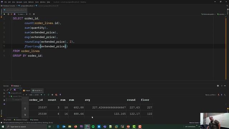The image size is (229, 129).
Task: Click Database Consoles breadcrumb
Action: click(9, 6)
